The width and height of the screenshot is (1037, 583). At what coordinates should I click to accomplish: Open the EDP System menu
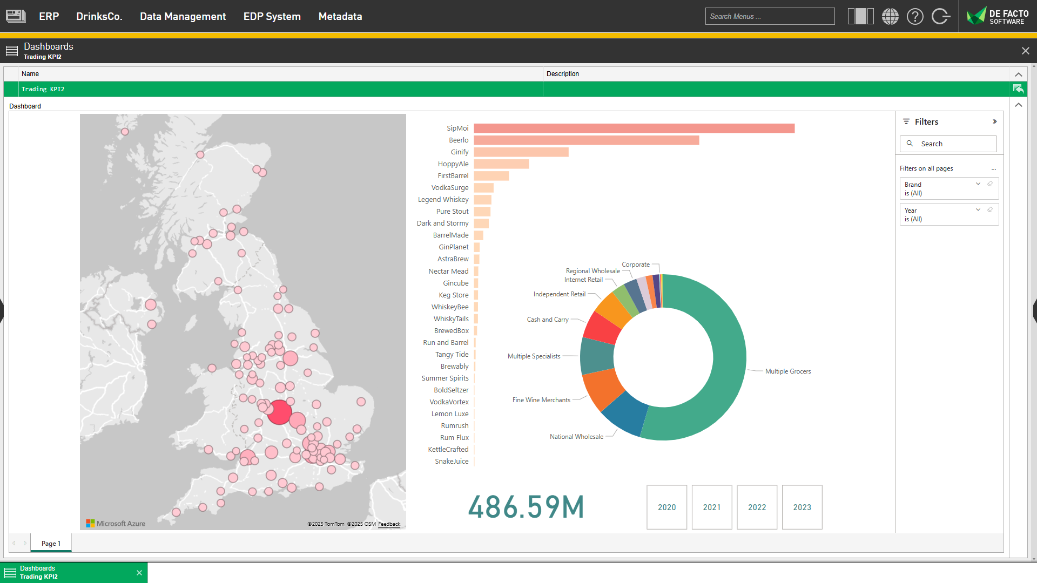pos(272,16)
